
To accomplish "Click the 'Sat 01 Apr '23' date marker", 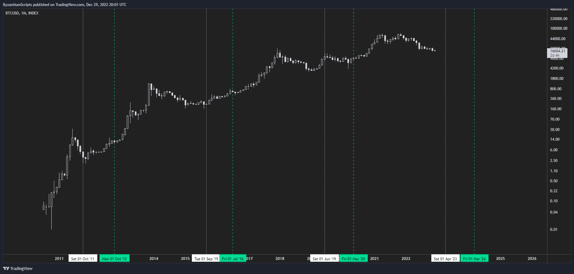I will (445, 259).
